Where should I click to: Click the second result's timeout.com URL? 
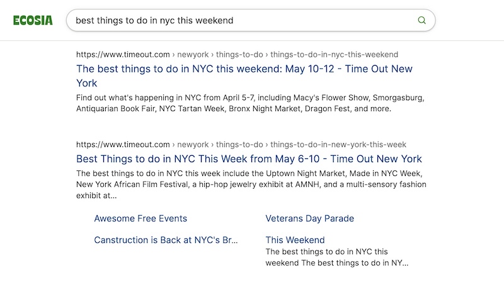pyautogui.click(x=123, y=144)
